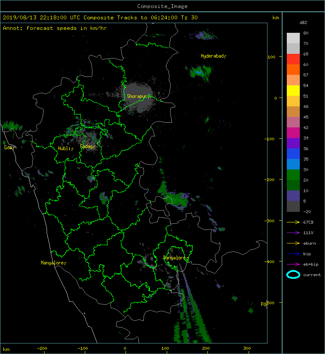Screen dimensions: 325x354
Task: Click the Goa label on the coast
Action: 10,148
